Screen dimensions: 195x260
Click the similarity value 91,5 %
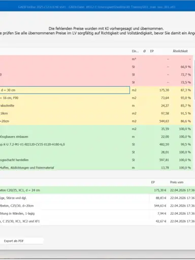pyautogui.click(x=186, y=113)
